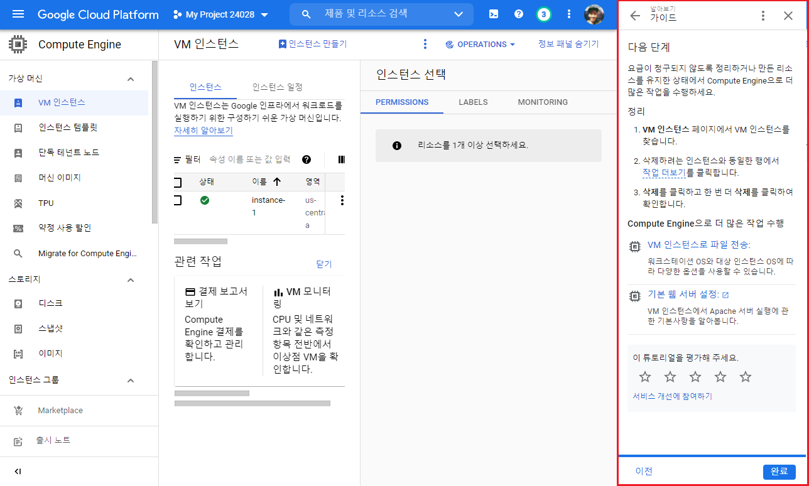Image resolution: width=809 pixels, height=486 pixels.
Task: Collapse the 인스턴스 그룹 section
Action: pos(131,381)
